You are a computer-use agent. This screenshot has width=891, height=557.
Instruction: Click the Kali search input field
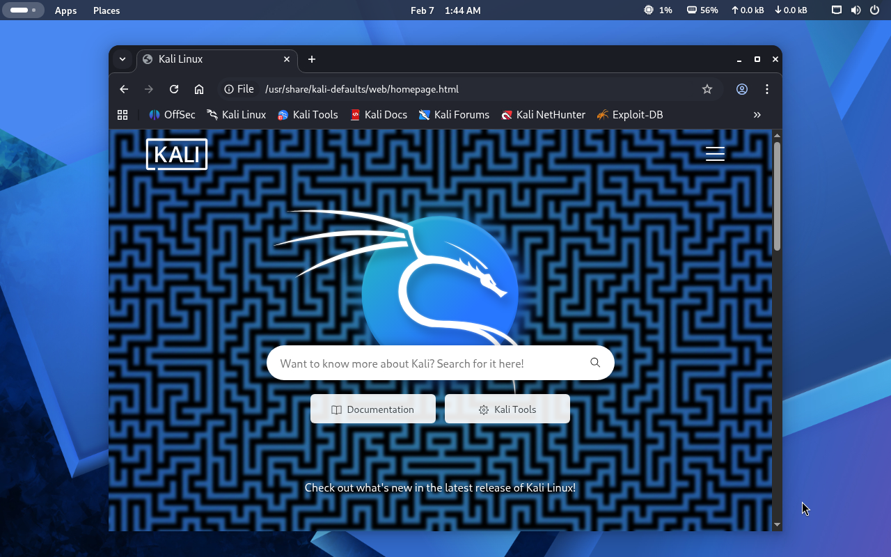point(425,363)
